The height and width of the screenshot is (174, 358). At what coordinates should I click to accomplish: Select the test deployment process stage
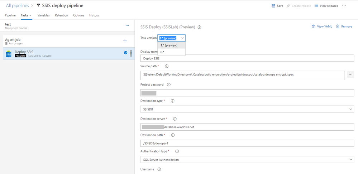click(x=67, y=26)
